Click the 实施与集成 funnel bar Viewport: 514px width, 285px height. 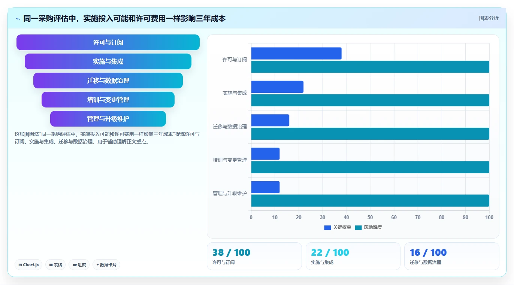tap(108, 61)
